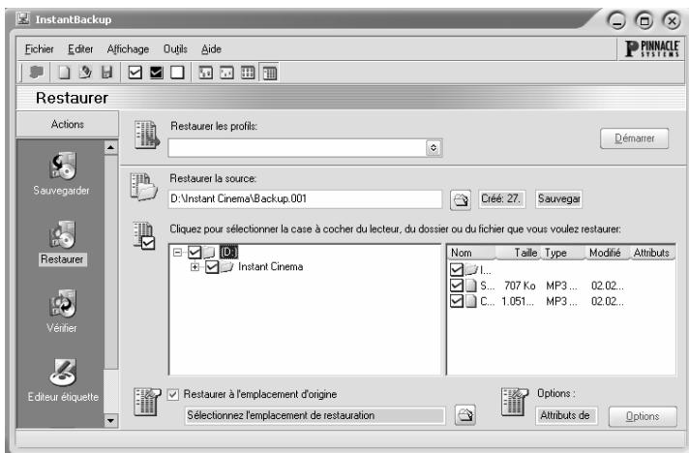689x453 pixels.
Task: Open the Aide menu
Action: click(211, 49)
